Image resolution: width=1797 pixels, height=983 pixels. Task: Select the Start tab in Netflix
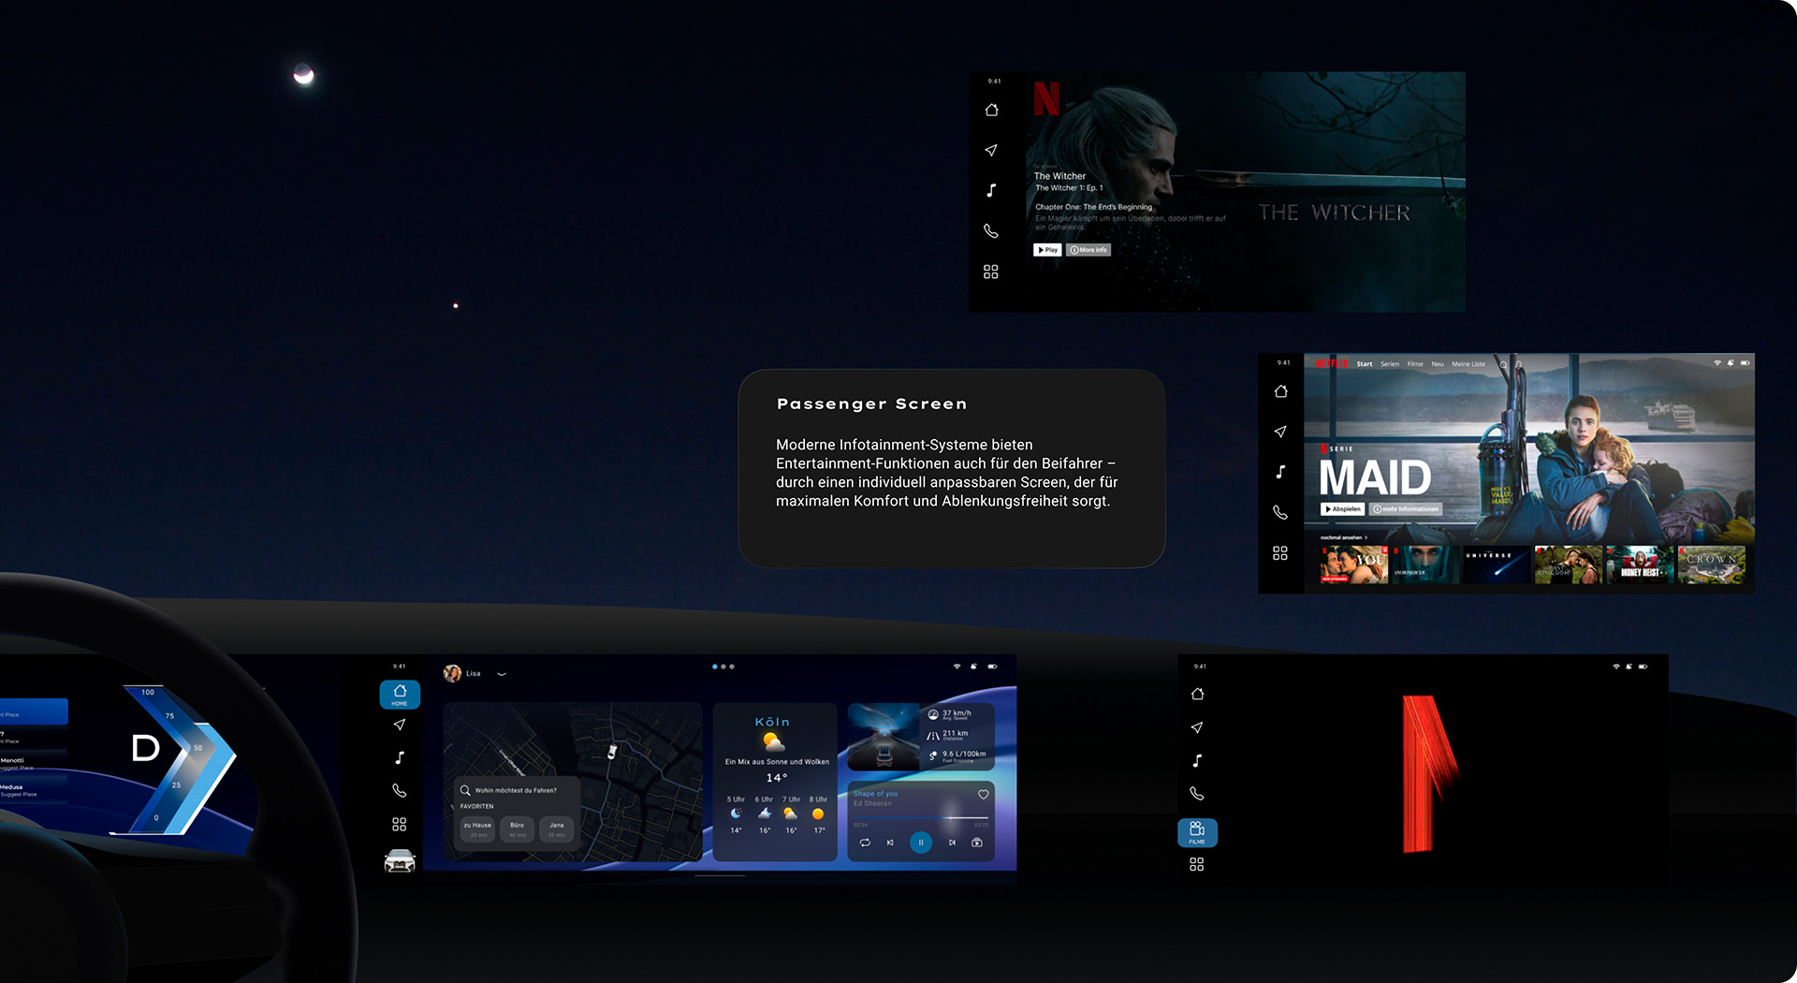[x=1365, y=364]
